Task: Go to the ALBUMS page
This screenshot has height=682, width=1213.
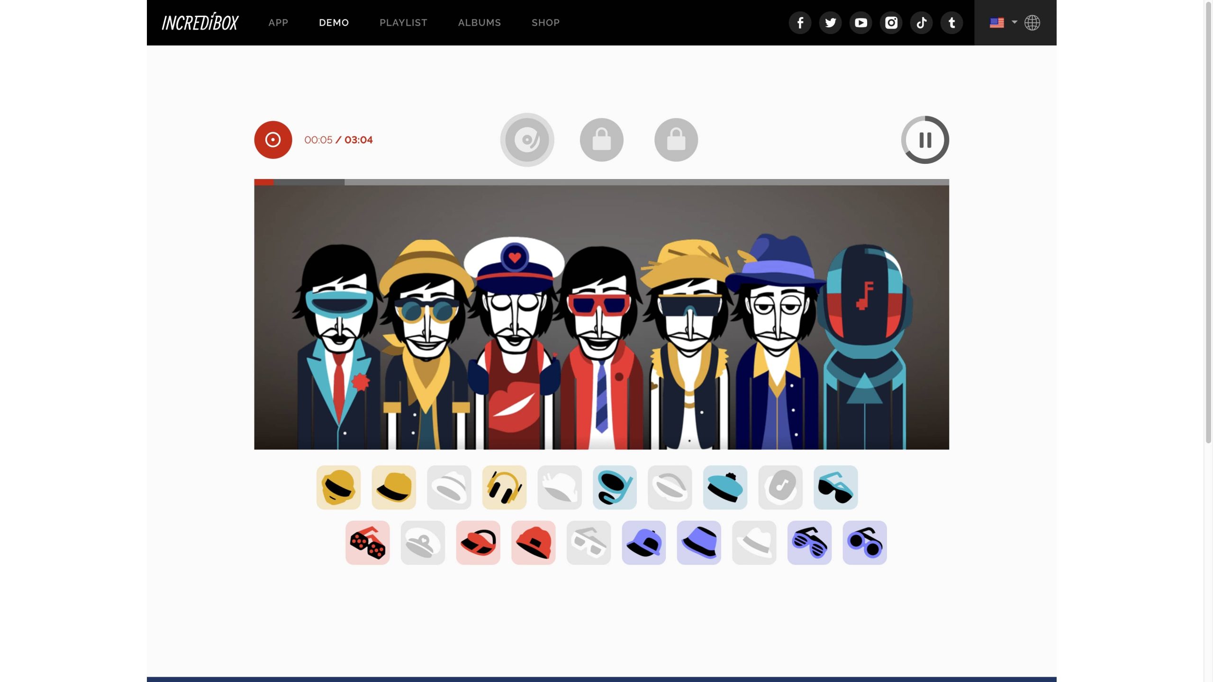Action: 479,22
